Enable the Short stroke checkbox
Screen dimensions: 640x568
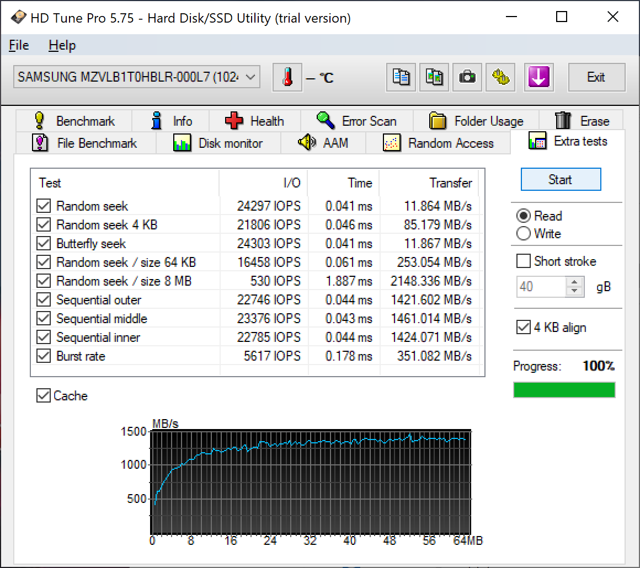point(523,261)
